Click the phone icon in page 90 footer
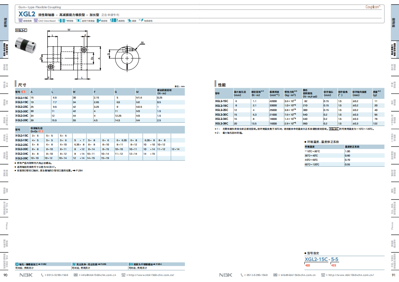The width and height of the screenshot is (399, 282). pyautogui.click(x=42, y=275)
